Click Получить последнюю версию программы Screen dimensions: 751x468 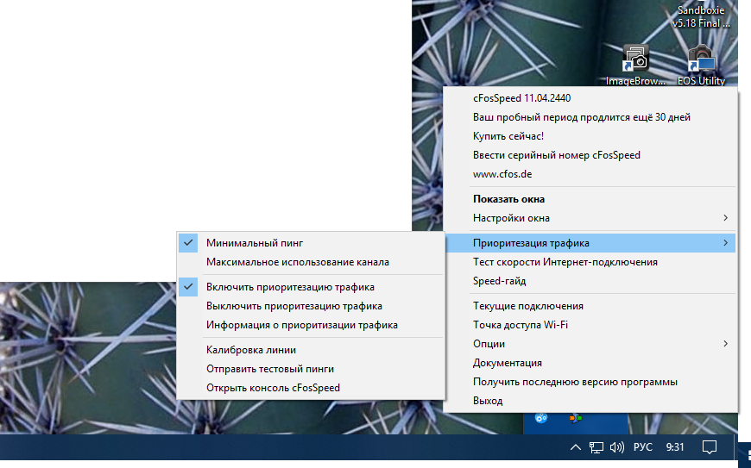point(590,382)
